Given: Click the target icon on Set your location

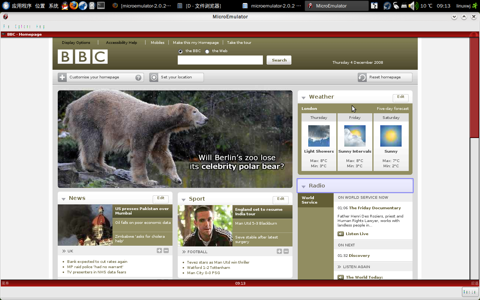Looking at the screenshot, I should tap(154, 77).
